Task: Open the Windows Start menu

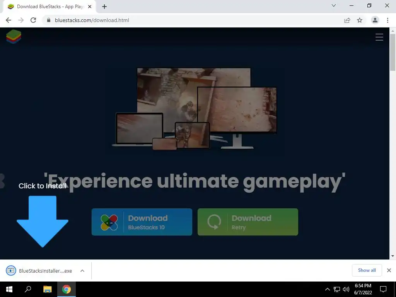Action: click(9, 289)
